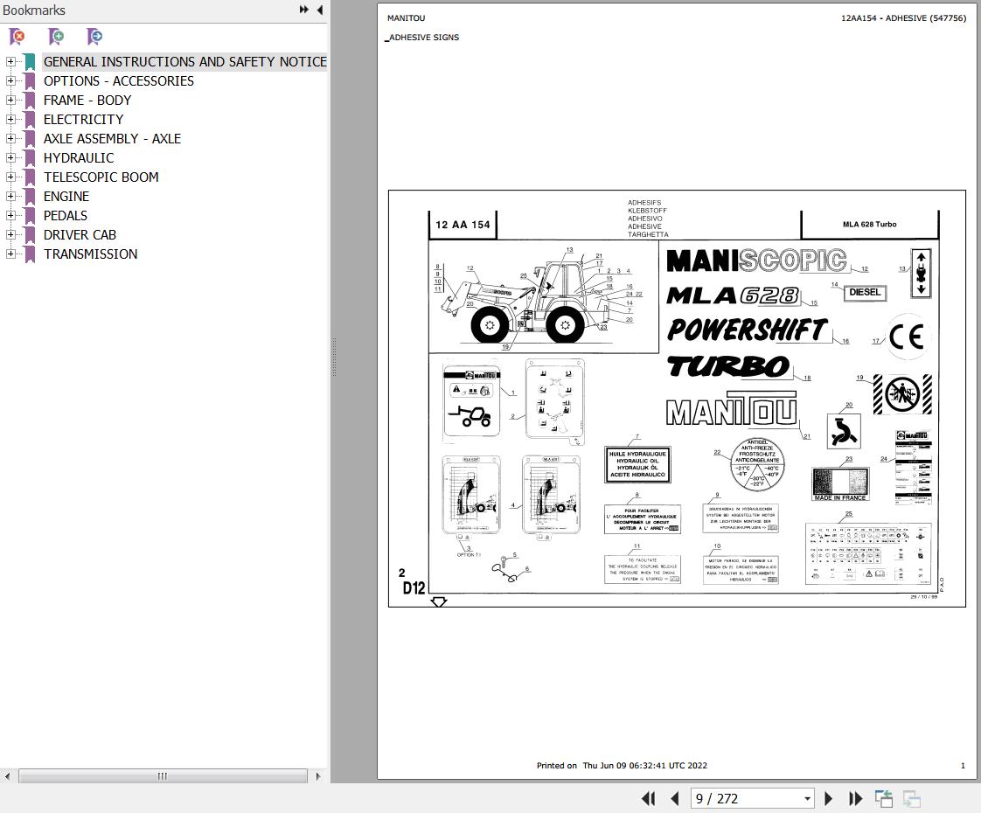Expand the HYDRAULIC node
This screenshot has width=981, height=813.
click(x=10, y=157)
